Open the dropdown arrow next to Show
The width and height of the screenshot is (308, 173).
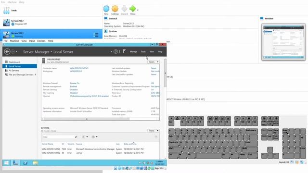[138, 10]
